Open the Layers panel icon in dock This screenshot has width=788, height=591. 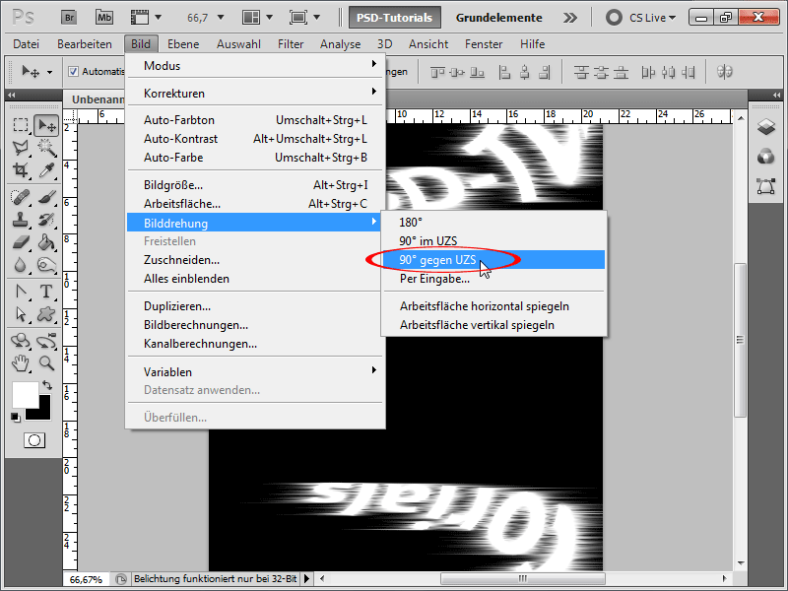(766, 127)
